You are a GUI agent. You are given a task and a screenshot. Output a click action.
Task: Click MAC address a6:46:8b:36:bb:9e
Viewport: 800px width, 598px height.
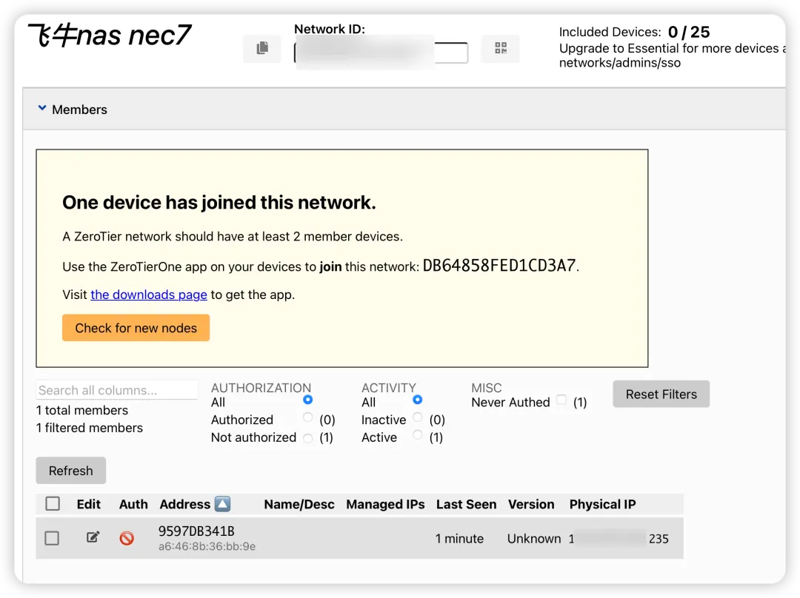pos(207,546)
